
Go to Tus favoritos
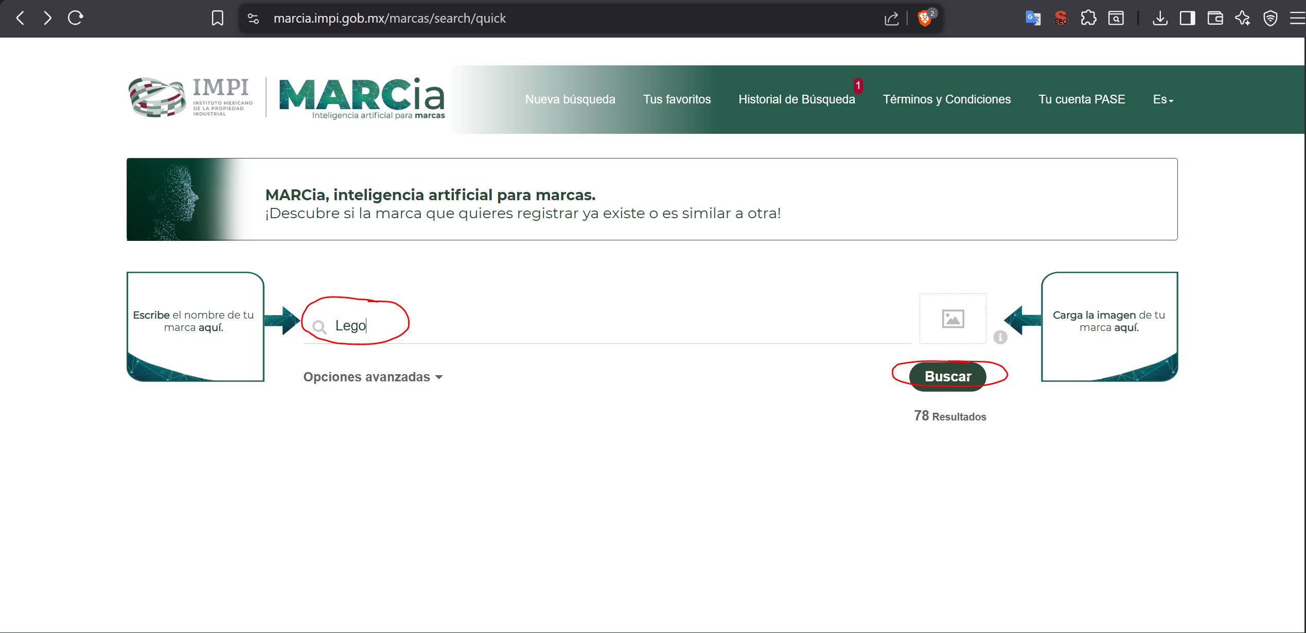677,99
